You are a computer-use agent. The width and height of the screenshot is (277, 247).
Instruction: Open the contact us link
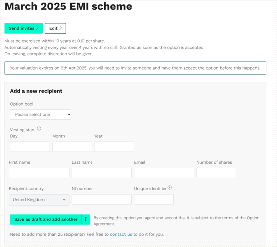point(121,234)
